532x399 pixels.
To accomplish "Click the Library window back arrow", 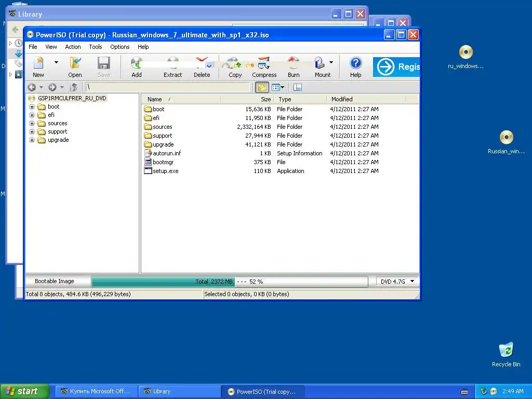I will click(x=15, y=30).
